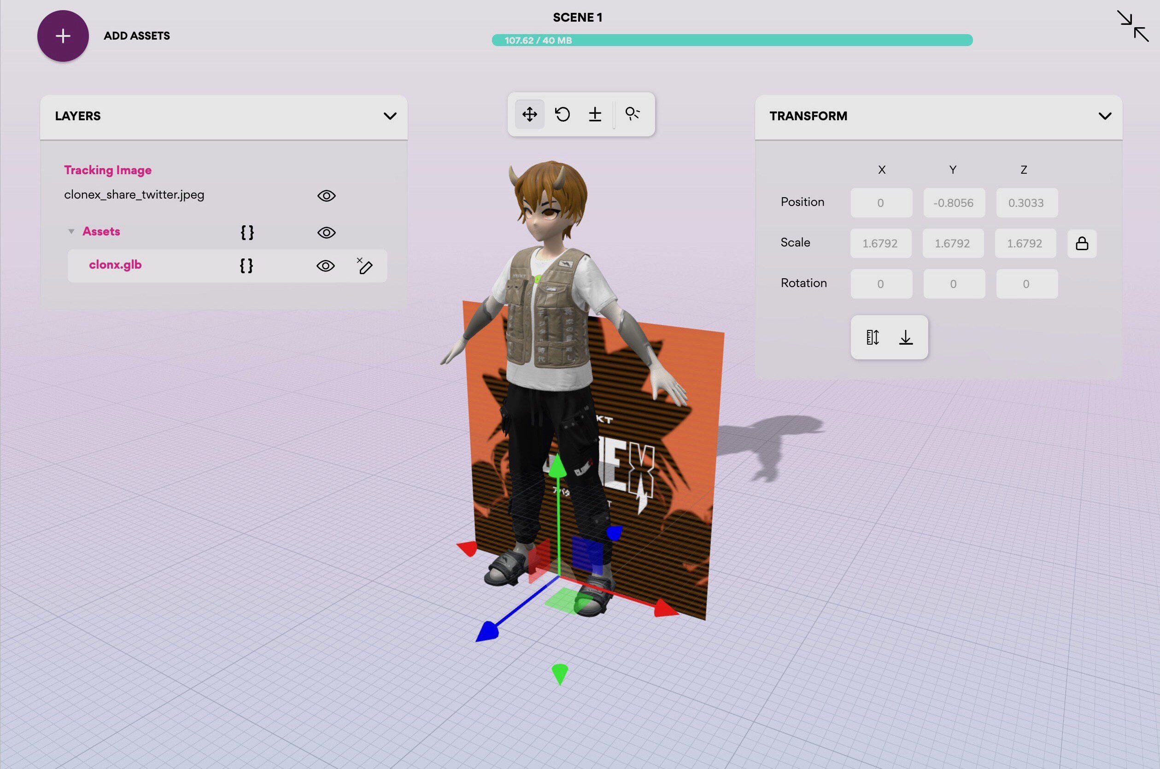1160x769 pixels.
Task: Collapse the Transform panel
Action: click(1105, 116)
